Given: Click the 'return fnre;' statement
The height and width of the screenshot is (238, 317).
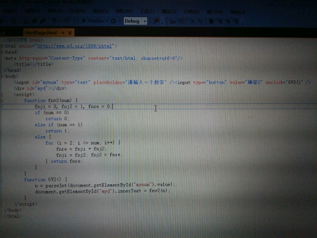Looking at the screenshot, I should coord(66,161).
